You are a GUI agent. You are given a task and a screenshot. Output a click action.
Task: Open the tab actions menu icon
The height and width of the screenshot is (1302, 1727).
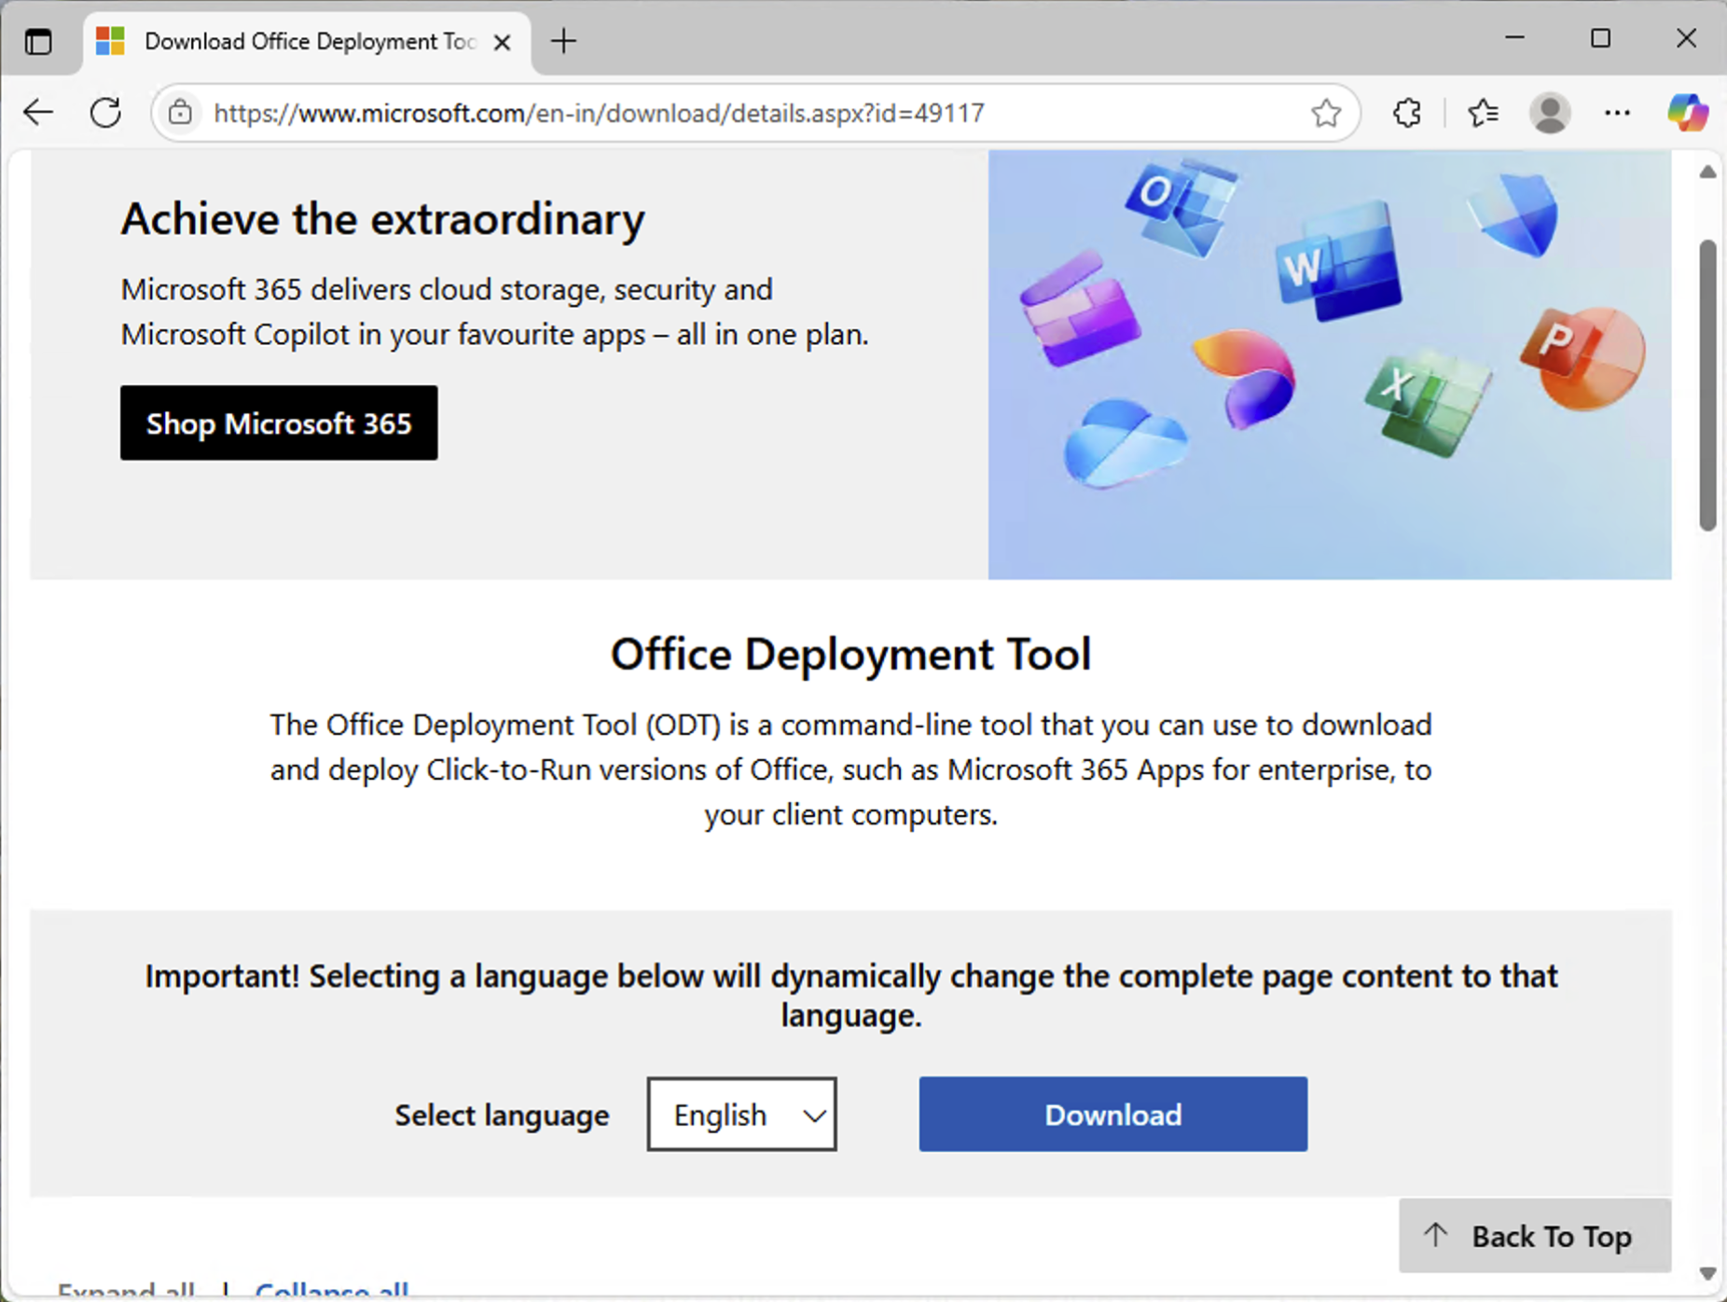click(x=38, y=42)
